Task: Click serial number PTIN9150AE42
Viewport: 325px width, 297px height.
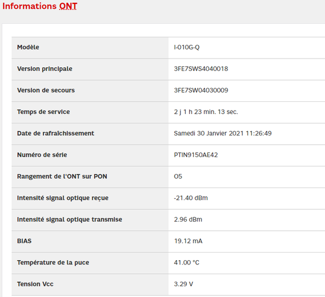Action: [196, 155]
